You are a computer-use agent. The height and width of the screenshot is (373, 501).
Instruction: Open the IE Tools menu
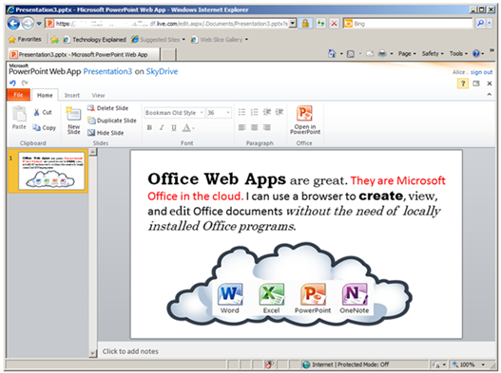458,53
